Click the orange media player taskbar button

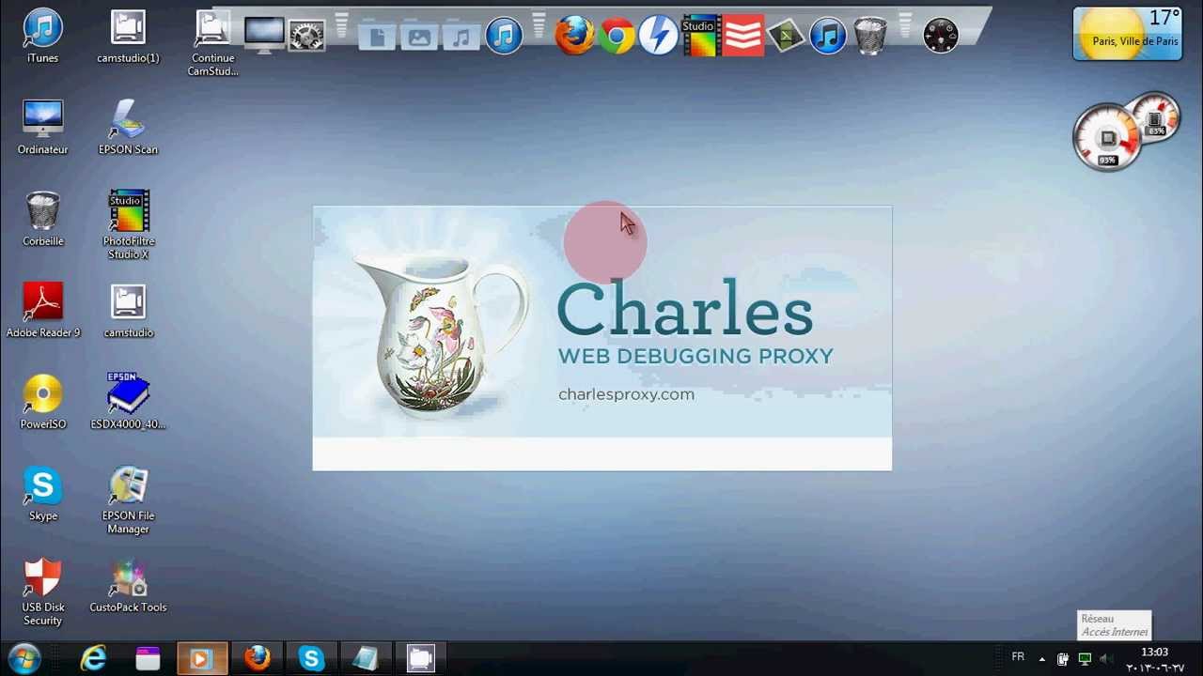click(202, 659)
